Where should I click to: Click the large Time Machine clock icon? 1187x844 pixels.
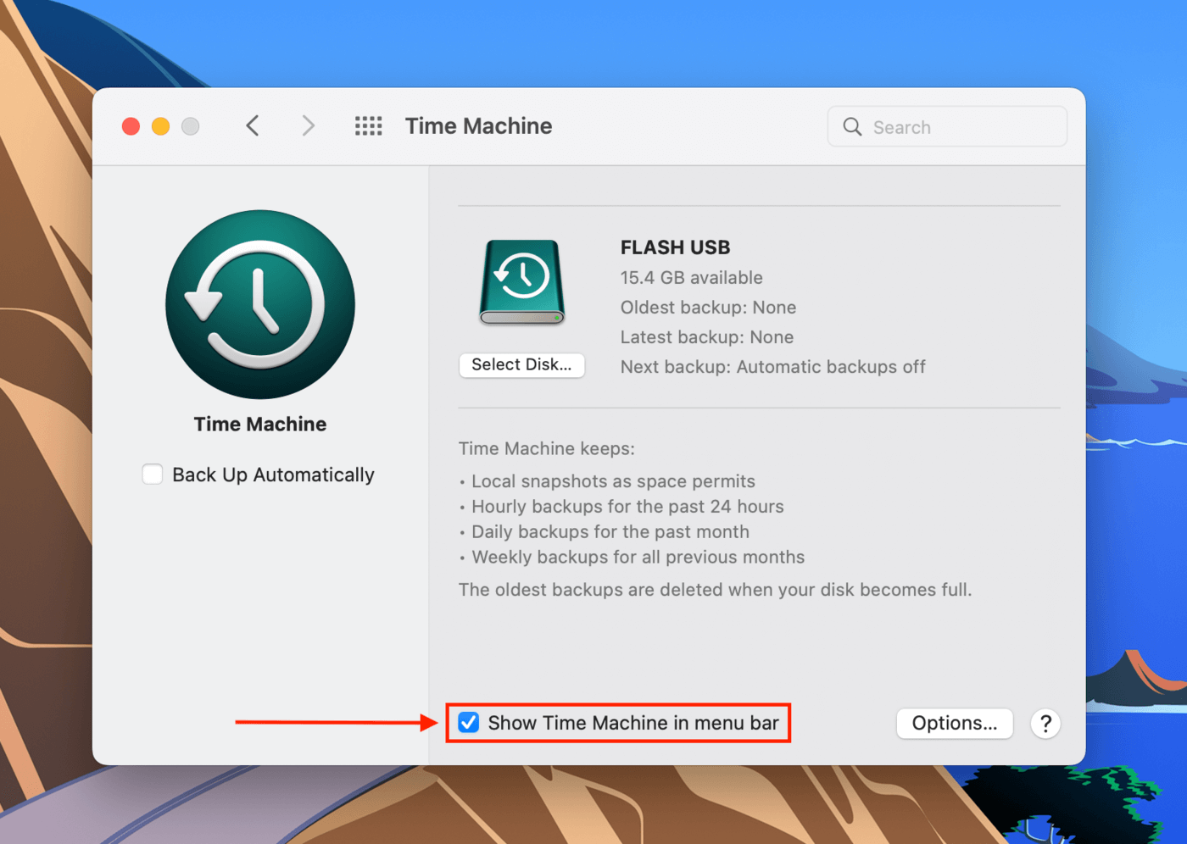[260, 304]
